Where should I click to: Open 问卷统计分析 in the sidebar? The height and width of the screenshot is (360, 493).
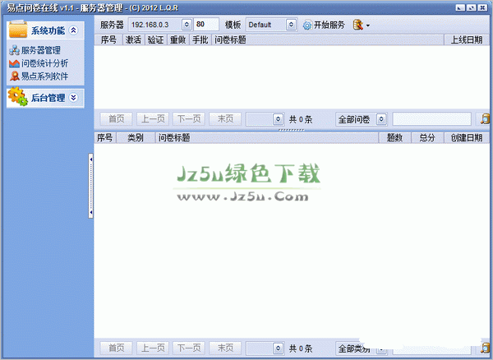click(39, 63)
